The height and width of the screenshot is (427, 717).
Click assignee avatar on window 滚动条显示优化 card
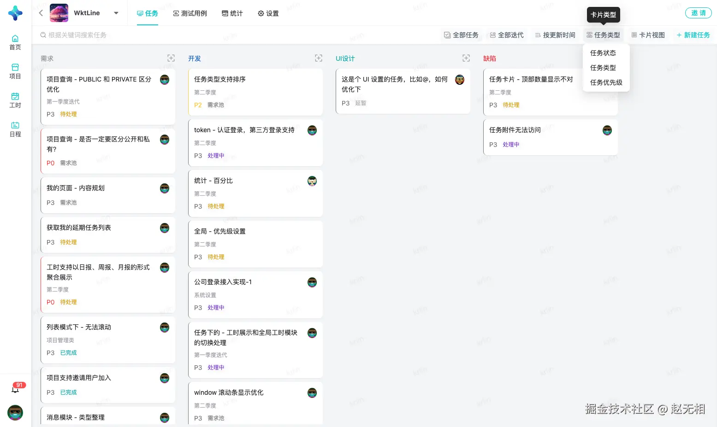[312, 393]
